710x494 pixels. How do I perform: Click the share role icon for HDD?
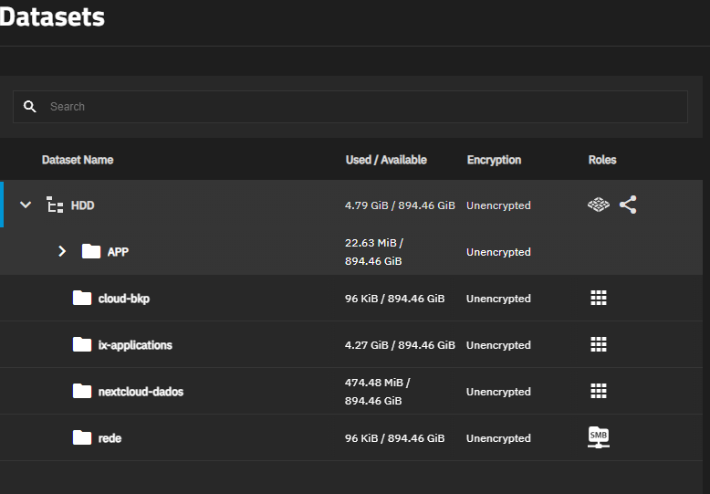[628, 205]
